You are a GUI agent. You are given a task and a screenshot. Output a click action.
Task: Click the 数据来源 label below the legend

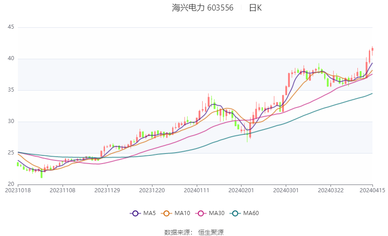178,232
